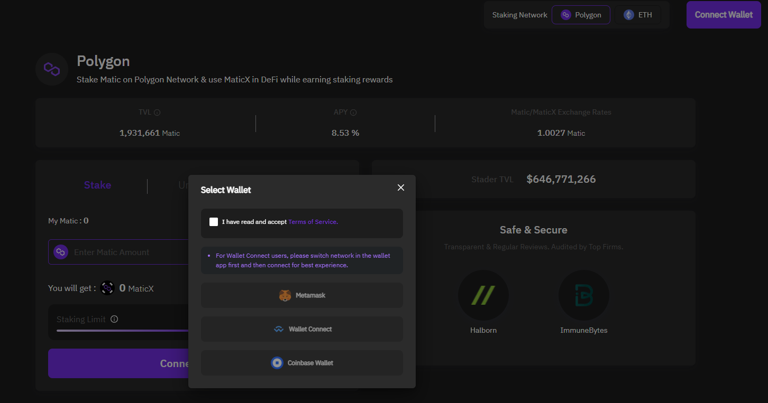Click the ImmuneBytes auditor logo
The width and height of the screenshot is (768, 403).
[x=583, y=296]
